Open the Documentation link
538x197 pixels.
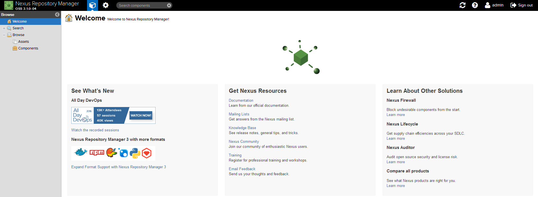click(241, 101)
